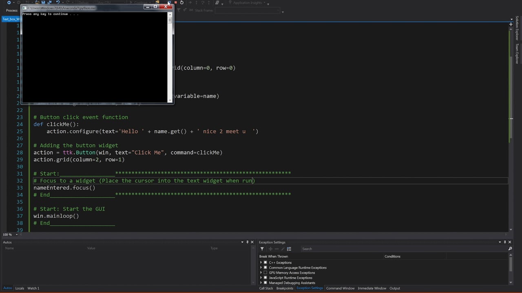This screenshot has width=522, height=293.
Task: Click the Exception Settings list scrollbar thumb
Action: point(511,264)
